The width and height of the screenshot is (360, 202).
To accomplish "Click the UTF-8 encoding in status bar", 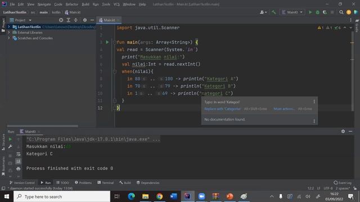I will point(328,189).
